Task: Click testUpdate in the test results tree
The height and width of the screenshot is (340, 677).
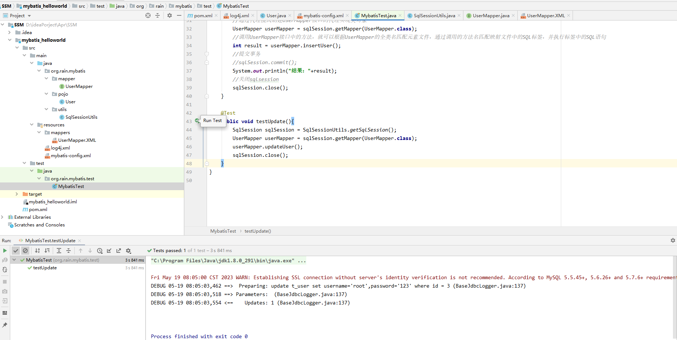Action: pos(45,268)
